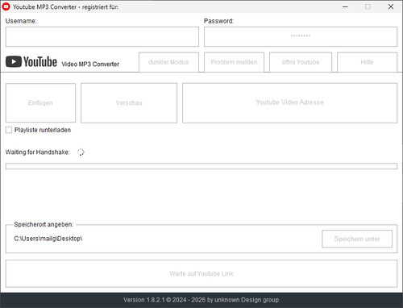
Task: Click the app icon in title bar
Action: (x=6, y=6)
